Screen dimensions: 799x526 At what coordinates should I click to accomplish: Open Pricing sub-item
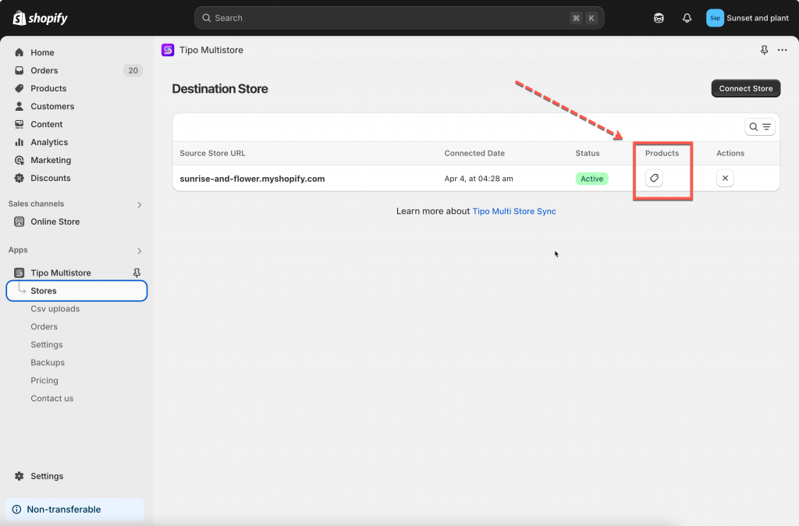coord(44,380)
